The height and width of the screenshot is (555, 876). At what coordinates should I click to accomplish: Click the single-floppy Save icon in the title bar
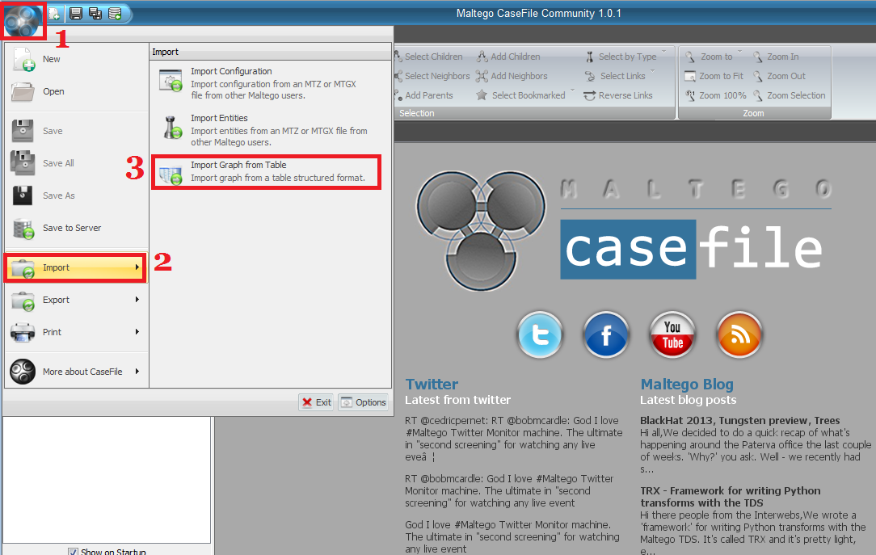[75, 14]
